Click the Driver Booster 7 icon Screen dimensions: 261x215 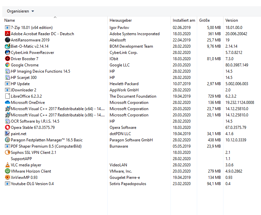(8, 59)
